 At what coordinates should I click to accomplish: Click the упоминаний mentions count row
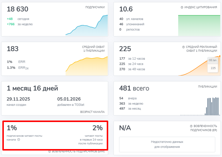[x=132, y=24]
